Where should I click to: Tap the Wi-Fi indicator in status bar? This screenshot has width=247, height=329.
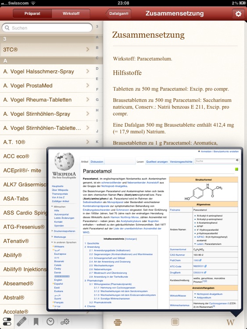(x=33, y=3)
